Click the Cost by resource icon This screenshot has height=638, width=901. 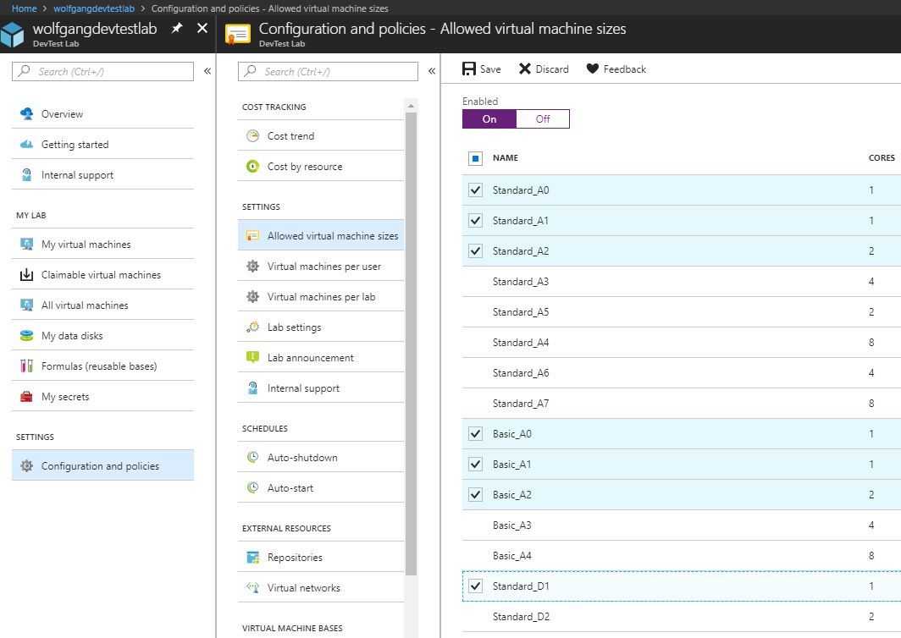click(x=253, y=166)
